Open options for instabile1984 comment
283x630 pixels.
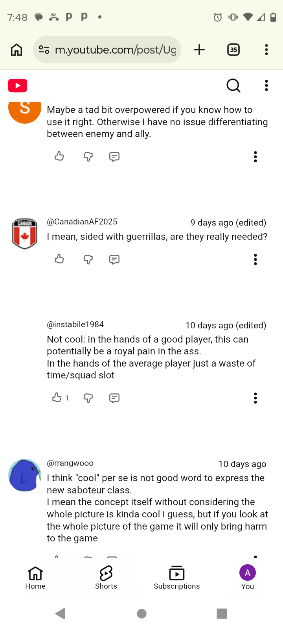point(255,398)
